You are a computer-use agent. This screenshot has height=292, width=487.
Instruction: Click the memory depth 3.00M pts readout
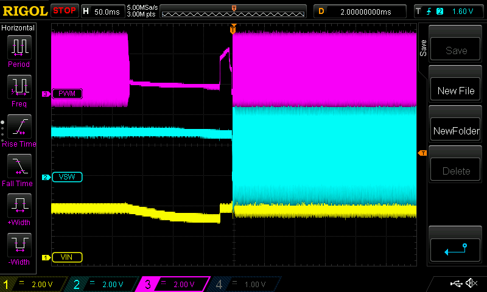pos(141,14)
